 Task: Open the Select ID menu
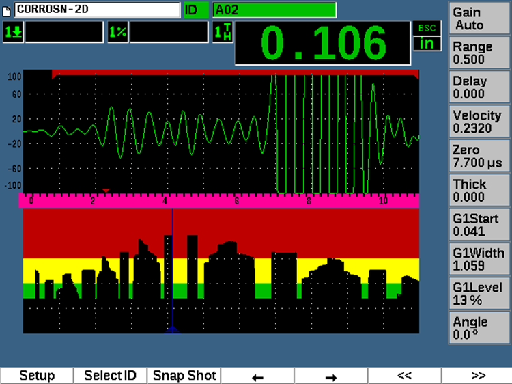(x=110, y=376)
